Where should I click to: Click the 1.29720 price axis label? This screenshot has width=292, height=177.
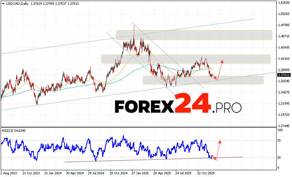(x=284, y=115)
